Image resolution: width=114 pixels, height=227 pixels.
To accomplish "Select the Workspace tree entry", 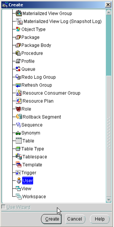I will click(x=34, y=197).
